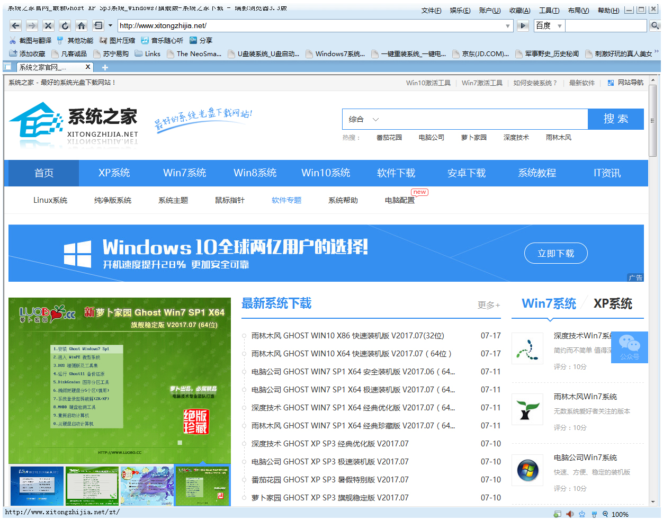Switch to the XP系统 list tab
Image resolution: width=663 pixels, height=520 pixels.
[613, 303]
